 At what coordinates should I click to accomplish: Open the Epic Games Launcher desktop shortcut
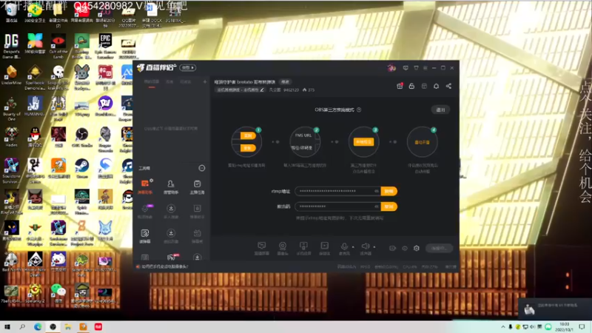click(105, 46)
